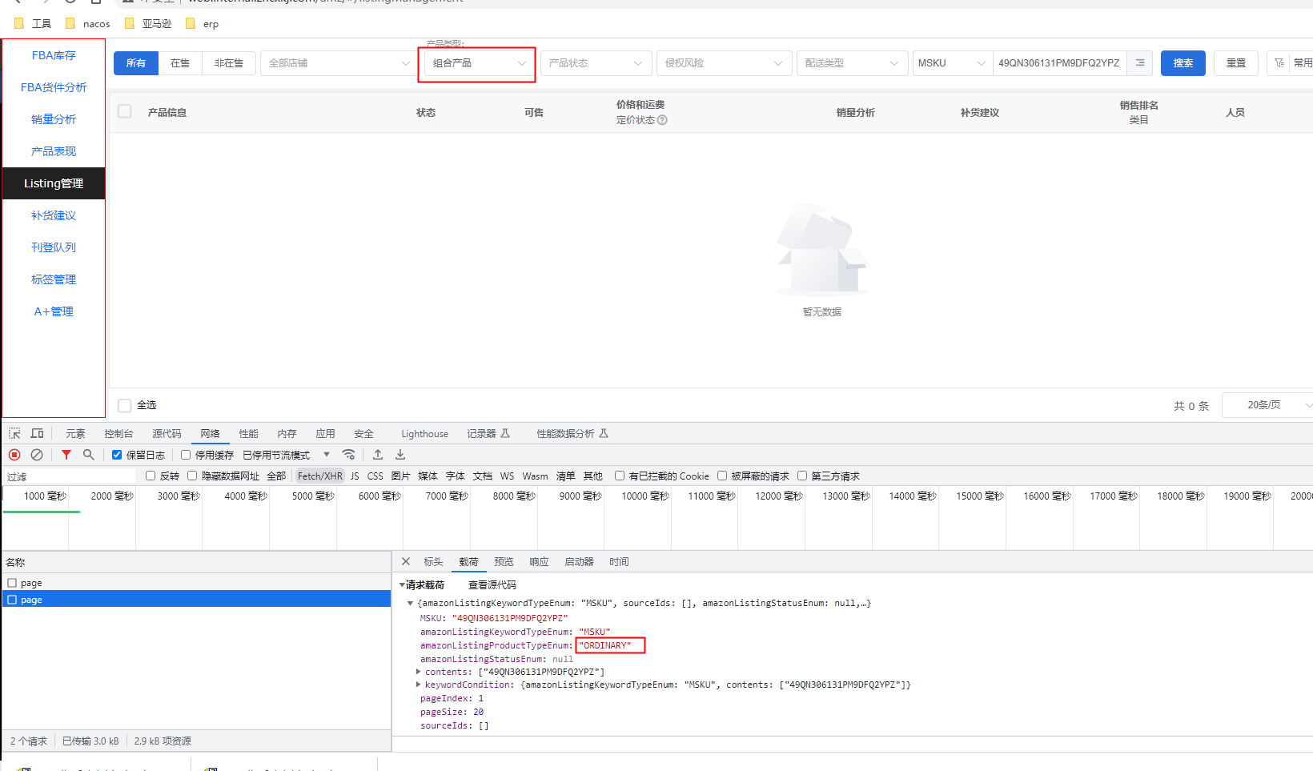Tick the 反转 filter checkbox

tap(151, 476)
